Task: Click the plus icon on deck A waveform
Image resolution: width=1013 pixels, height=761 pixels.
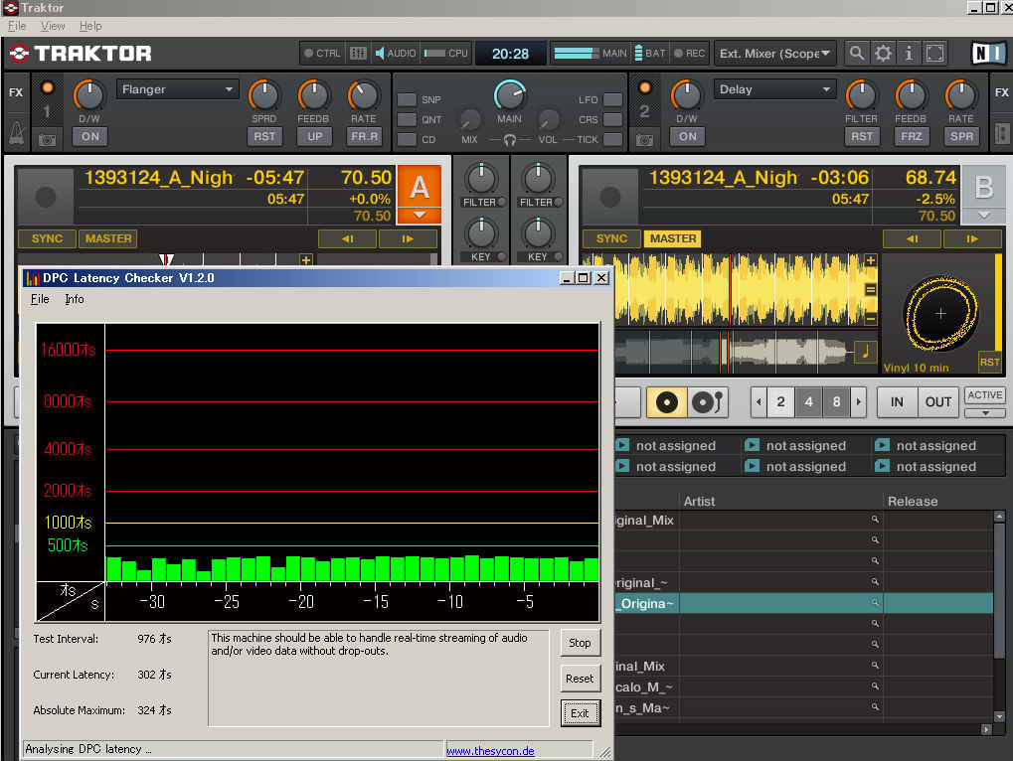Action: click(306, 259)
